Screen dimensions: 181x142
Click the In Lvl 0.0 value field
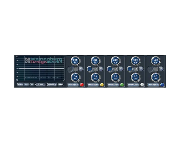[x=27, y=84]
